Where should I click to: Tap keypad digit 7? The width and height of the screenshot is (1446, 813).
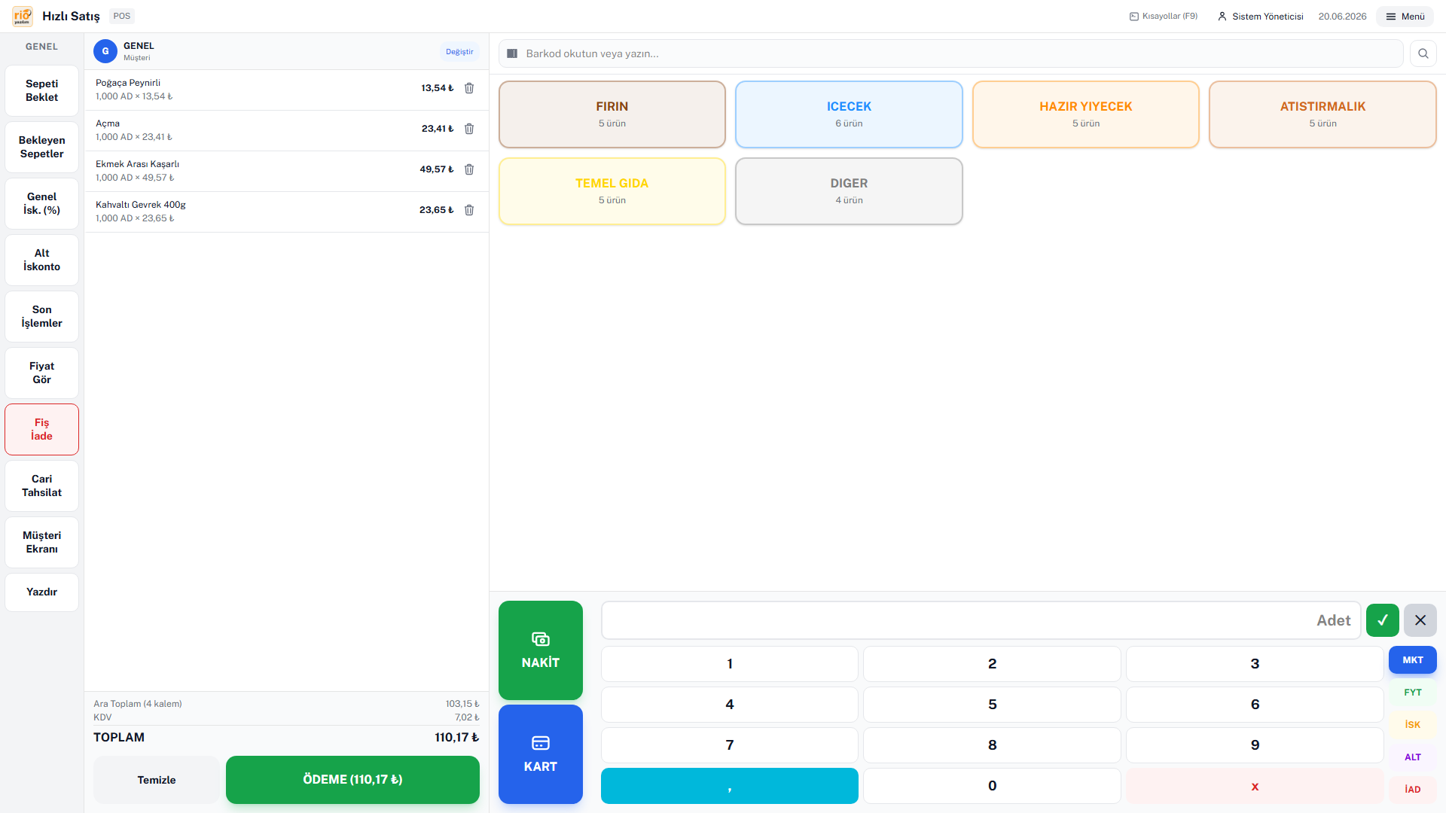pyautogui.click(x=730, y=745)
